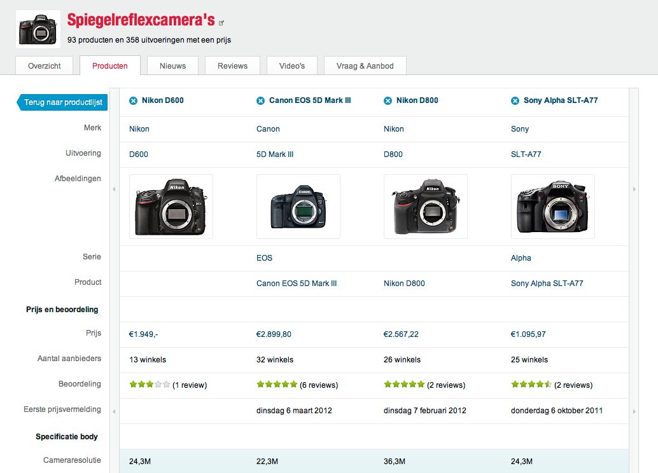Click the €2.567,22 price

pos(401,334)
